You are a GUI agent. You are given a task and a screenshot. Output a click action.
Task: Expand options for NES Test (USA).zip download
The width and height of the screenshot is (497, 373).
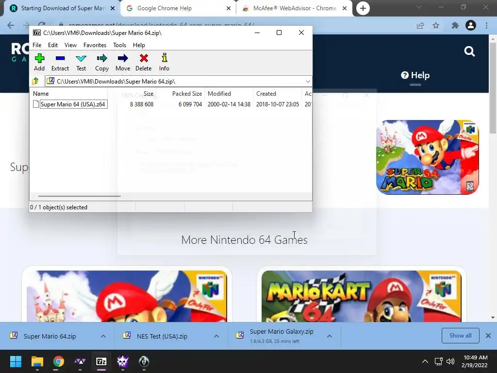216,336
